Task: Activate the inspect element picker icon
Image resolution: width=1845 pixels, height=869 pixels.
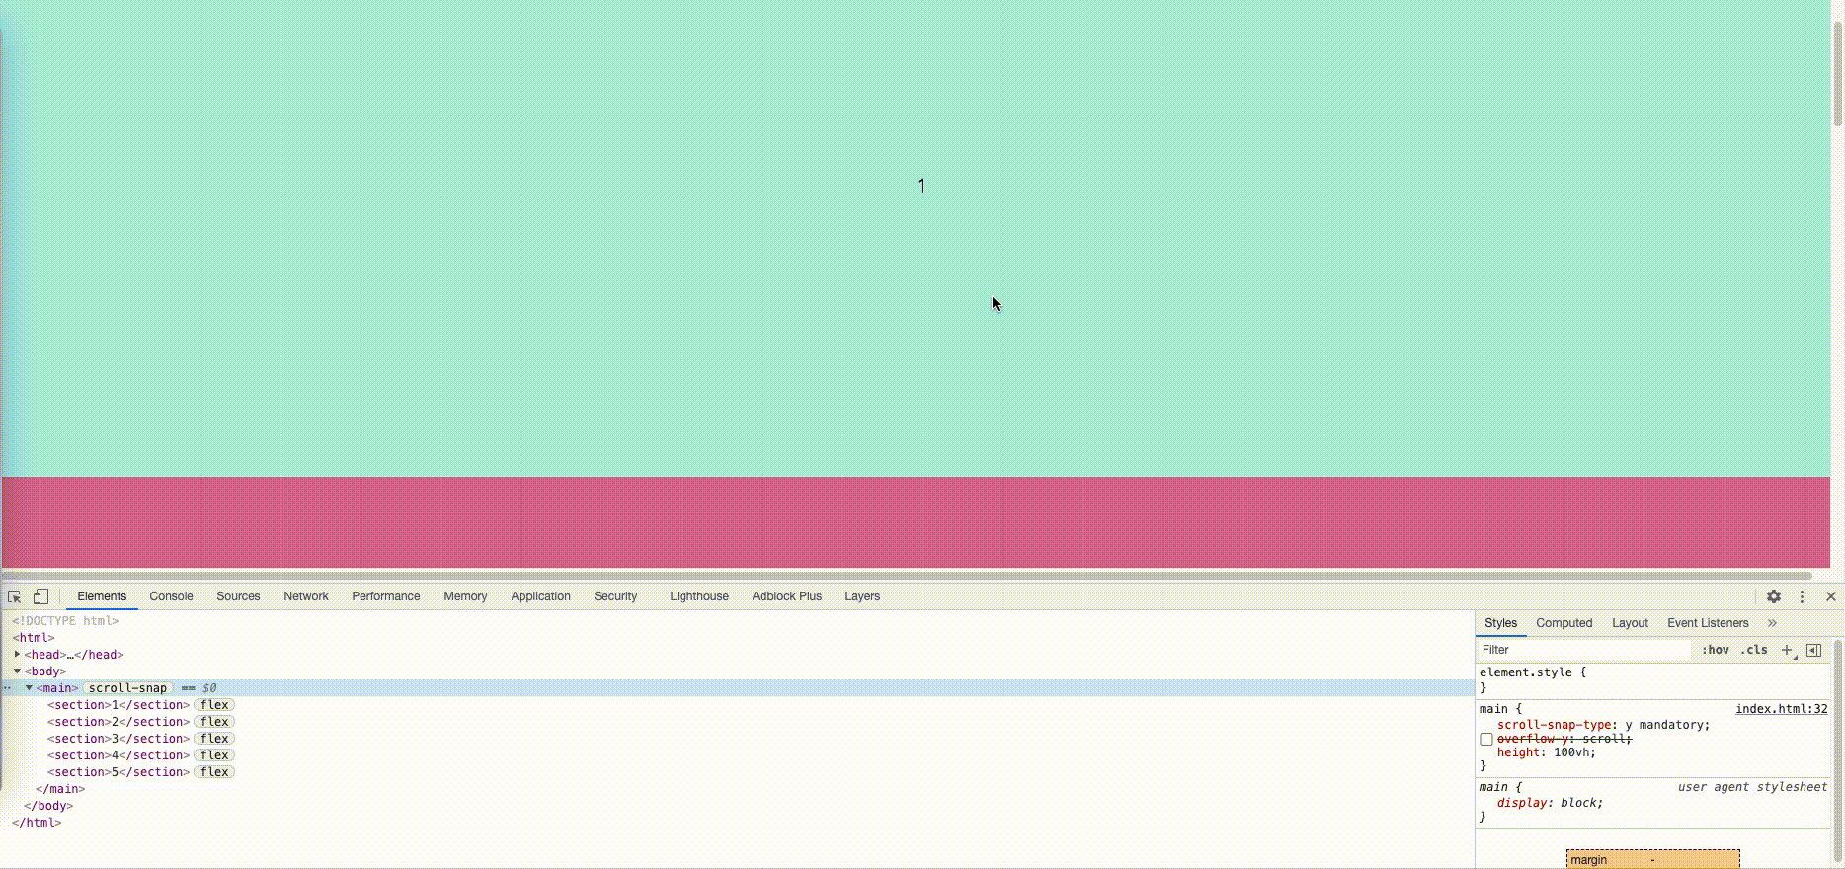Action: pyautogui.click(x=15, y=596)
